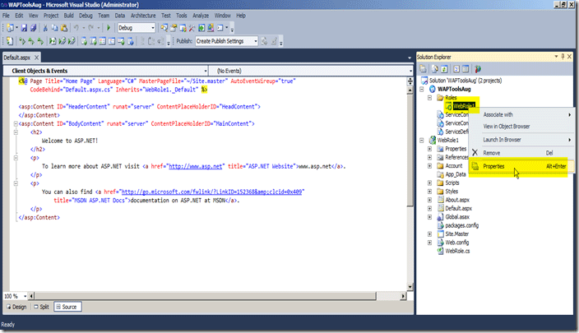Click View Code icon in Solution Explorer

point(456,69)
